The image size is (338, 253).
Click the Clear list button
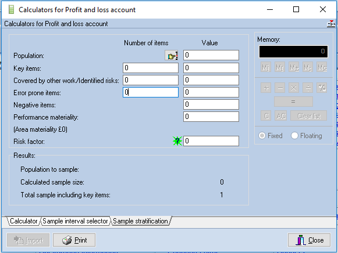pos(309,115)
